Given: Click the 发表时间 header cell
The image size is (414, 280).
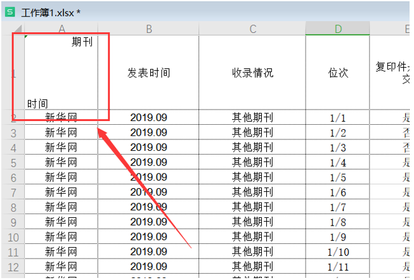Looking at the screenshot, I should tap(148, 73).
